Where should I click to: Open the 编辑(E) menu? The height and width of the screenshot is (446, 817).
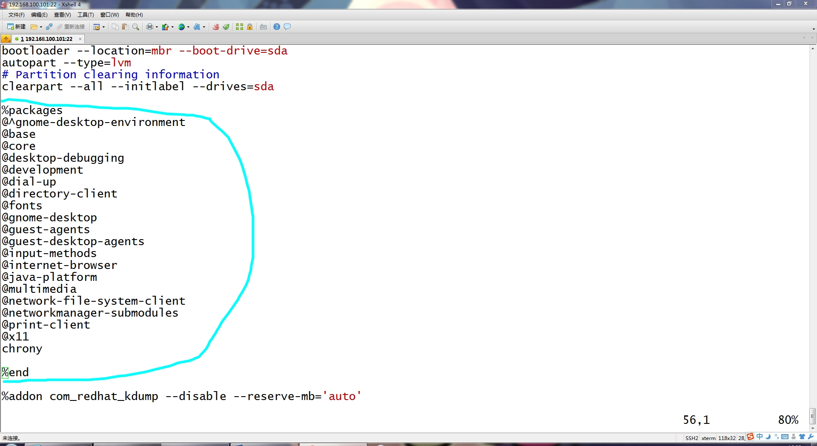click(x=39, y=15)
